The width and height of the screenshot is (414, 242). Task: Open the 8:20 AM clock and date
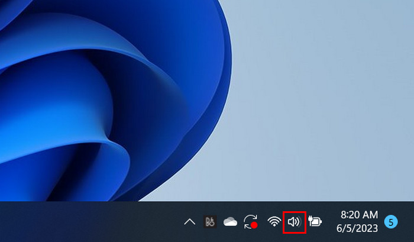click(357, 221)
